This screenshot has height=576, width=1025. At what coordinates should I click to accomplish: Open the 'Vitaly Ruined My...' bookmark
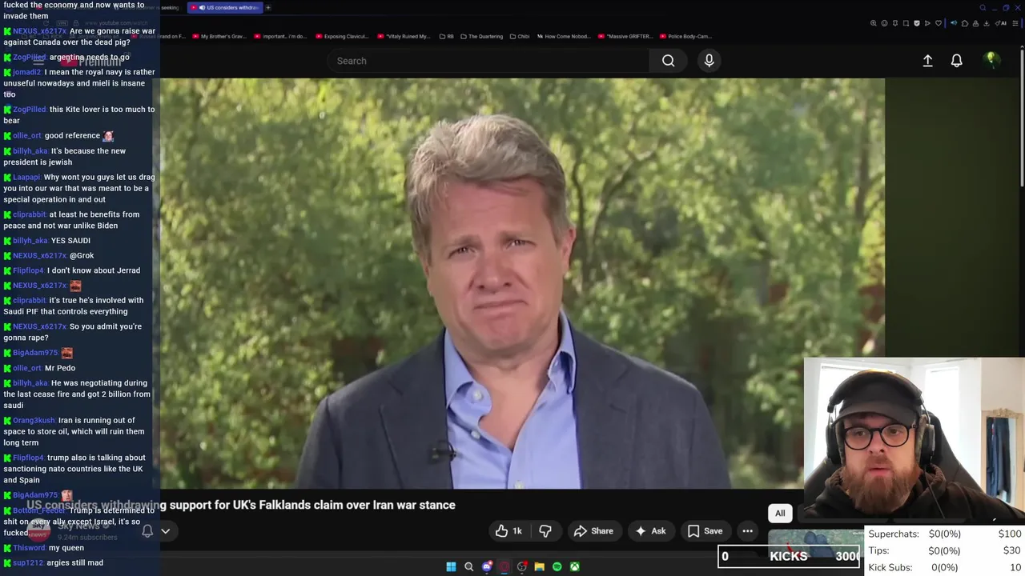click(x=404, y=36)
